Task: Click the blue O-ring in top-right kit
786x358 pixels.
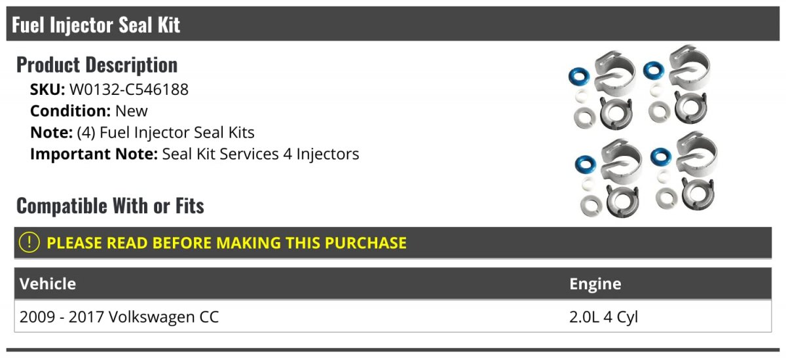Action: [654, 71]
